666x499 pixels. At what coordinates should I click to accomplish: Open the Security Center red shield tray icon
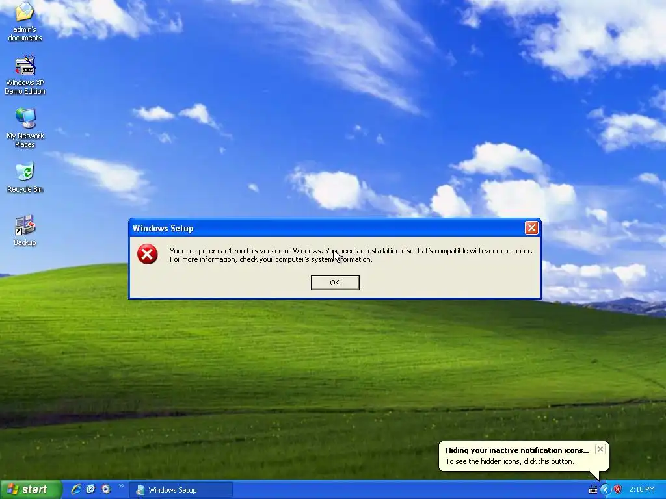[x=618, y=490]
